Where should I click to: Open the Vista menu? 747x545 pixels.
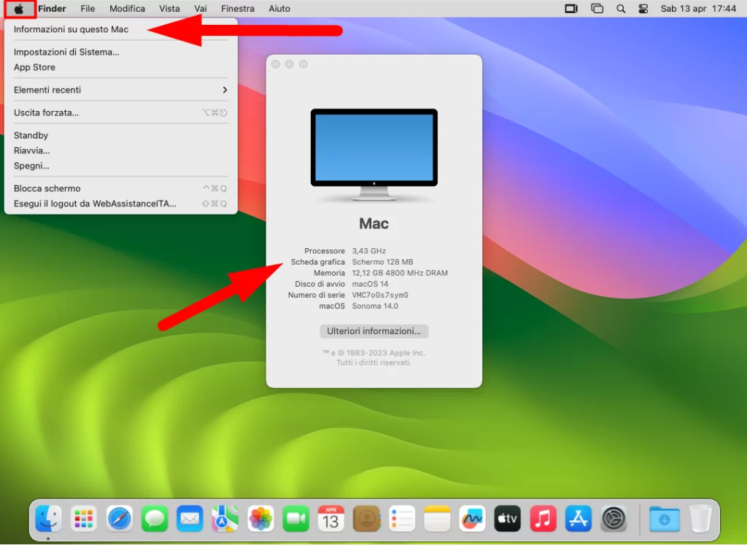(x=169, y=9)
